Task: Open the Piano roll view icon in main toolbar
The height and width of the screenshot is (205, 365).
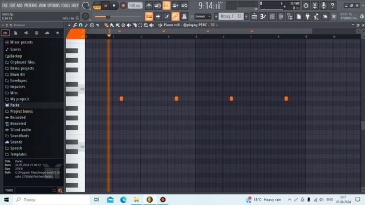Action: click(x=263, y=17)
